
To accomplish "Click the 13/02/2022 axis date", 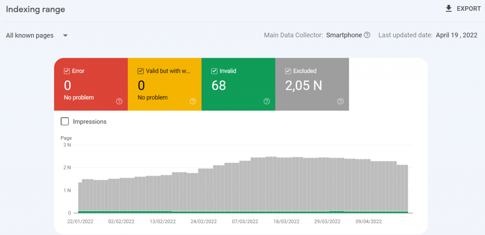I will click(x=163, y=221).
